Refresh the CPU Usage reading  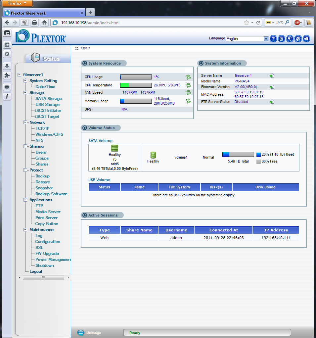[188, 77]
